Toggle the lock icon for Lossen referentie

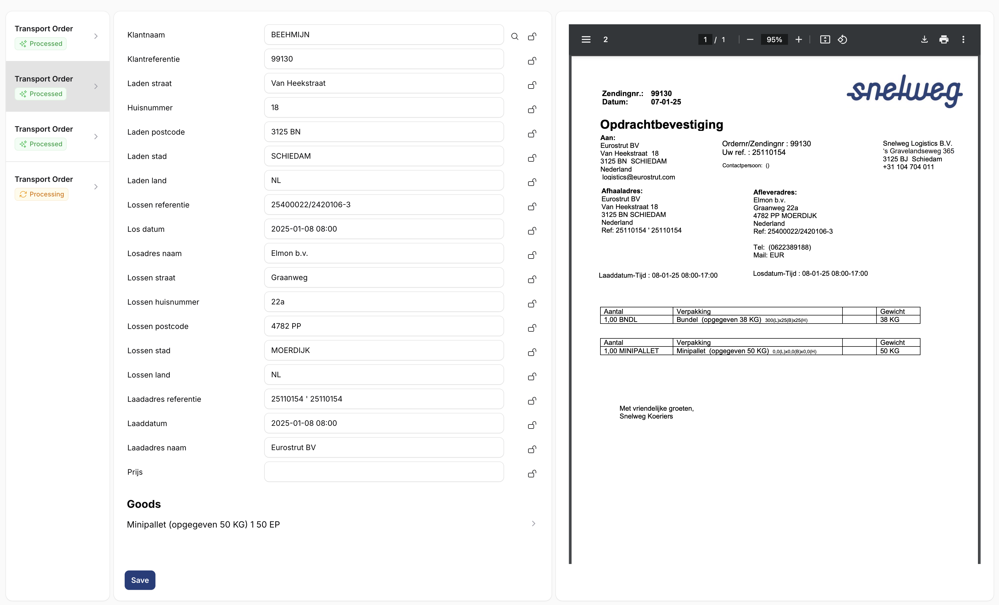coord(532,207)
